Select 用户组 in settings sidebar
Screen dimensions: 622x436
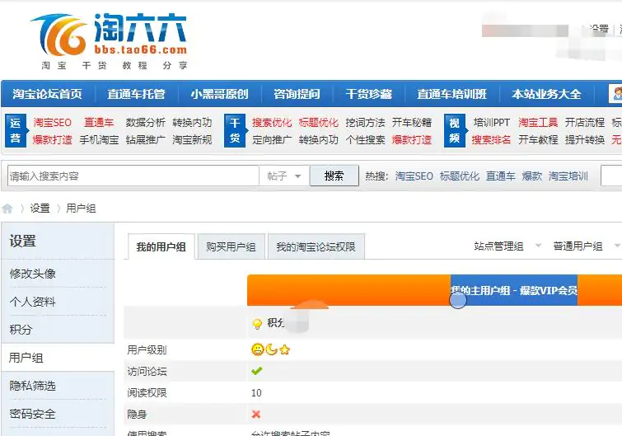(x=26, y=358)
